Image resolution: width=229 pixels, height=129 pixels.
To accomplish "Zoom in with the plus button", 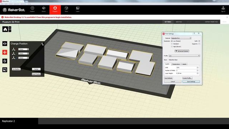I will point(10,28).
